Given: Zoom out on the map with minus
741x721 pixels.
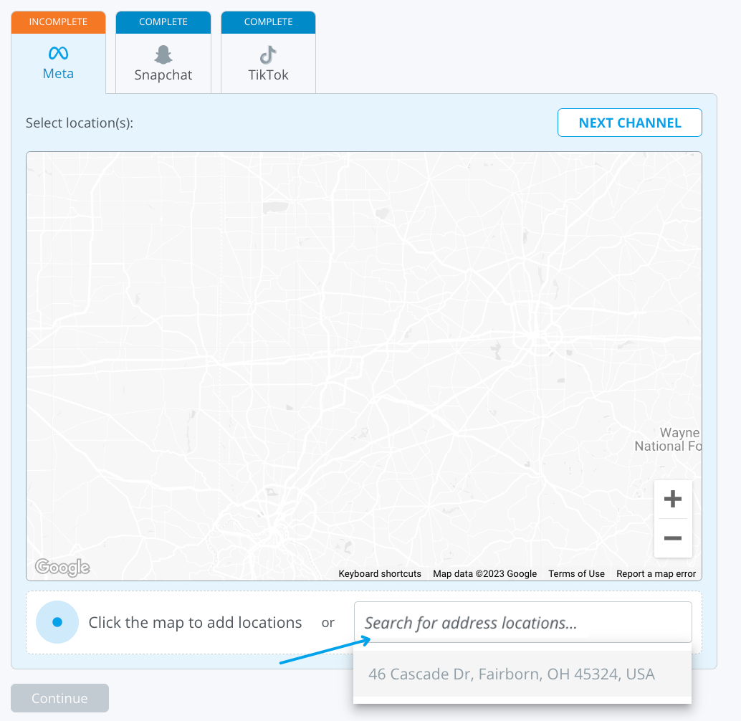Looking at the screenshot, I should 673,538.
